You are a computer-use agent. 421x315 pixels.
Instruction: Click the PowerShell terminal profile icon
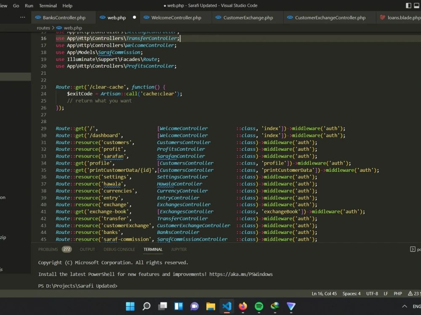click(413, 249)
